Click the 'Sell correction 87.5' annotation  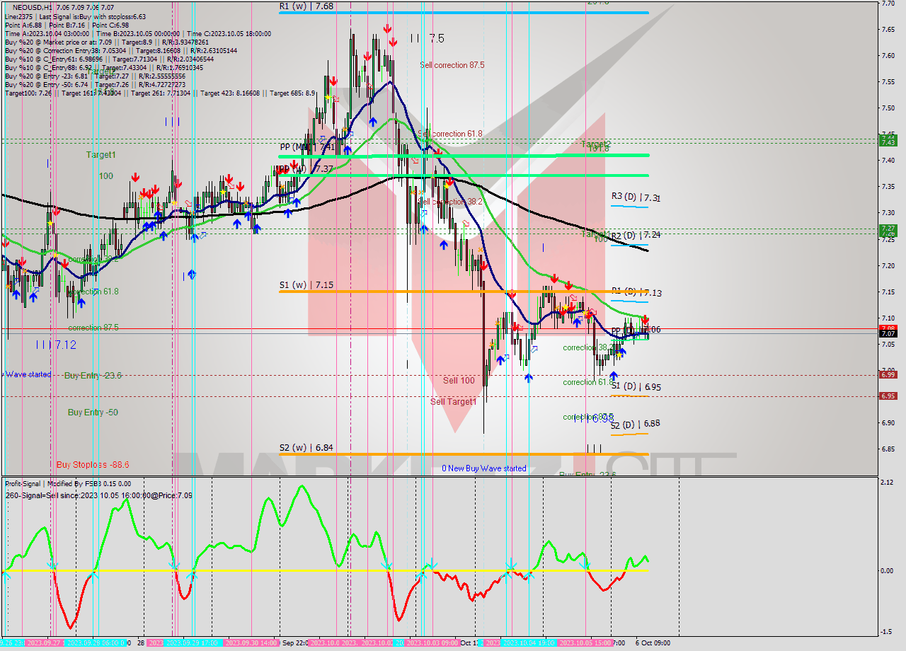tap(452, 65)
